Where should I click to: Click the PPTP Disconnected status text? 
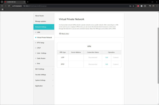coord(93,64)
